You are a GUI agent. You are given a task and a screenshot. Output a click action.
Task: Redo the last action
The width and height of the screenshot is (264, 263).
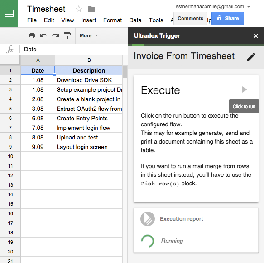click(56, 35)
